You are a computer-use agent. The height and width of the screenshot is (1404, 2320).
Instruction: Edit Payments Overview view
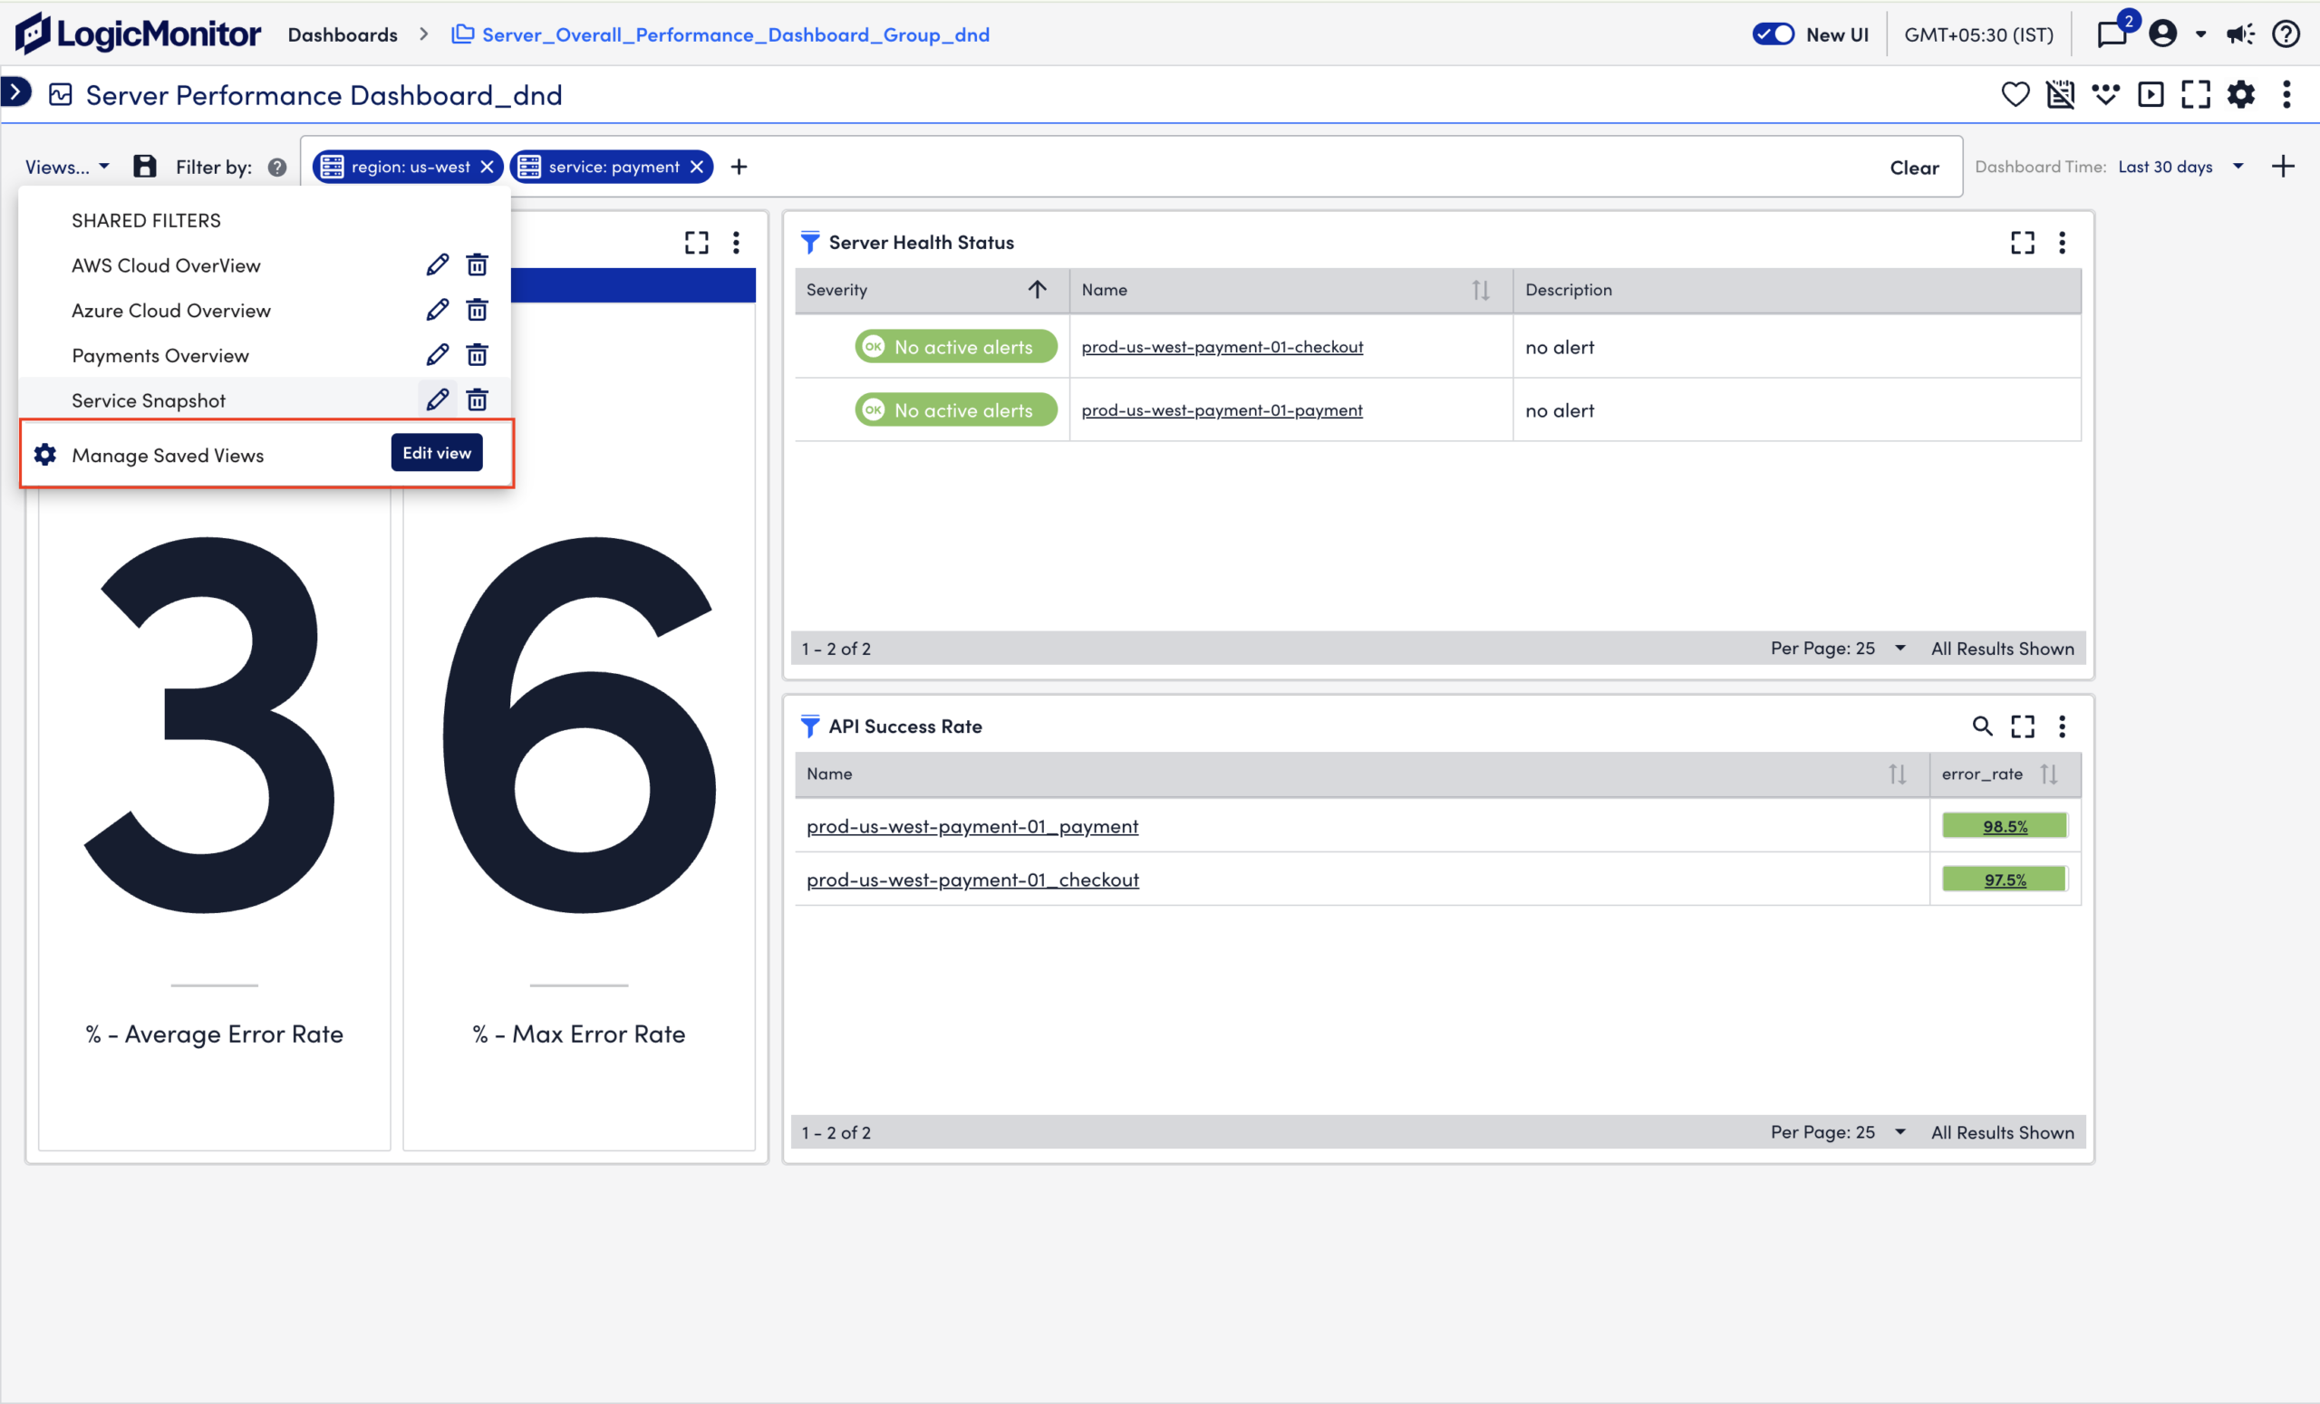437,355
